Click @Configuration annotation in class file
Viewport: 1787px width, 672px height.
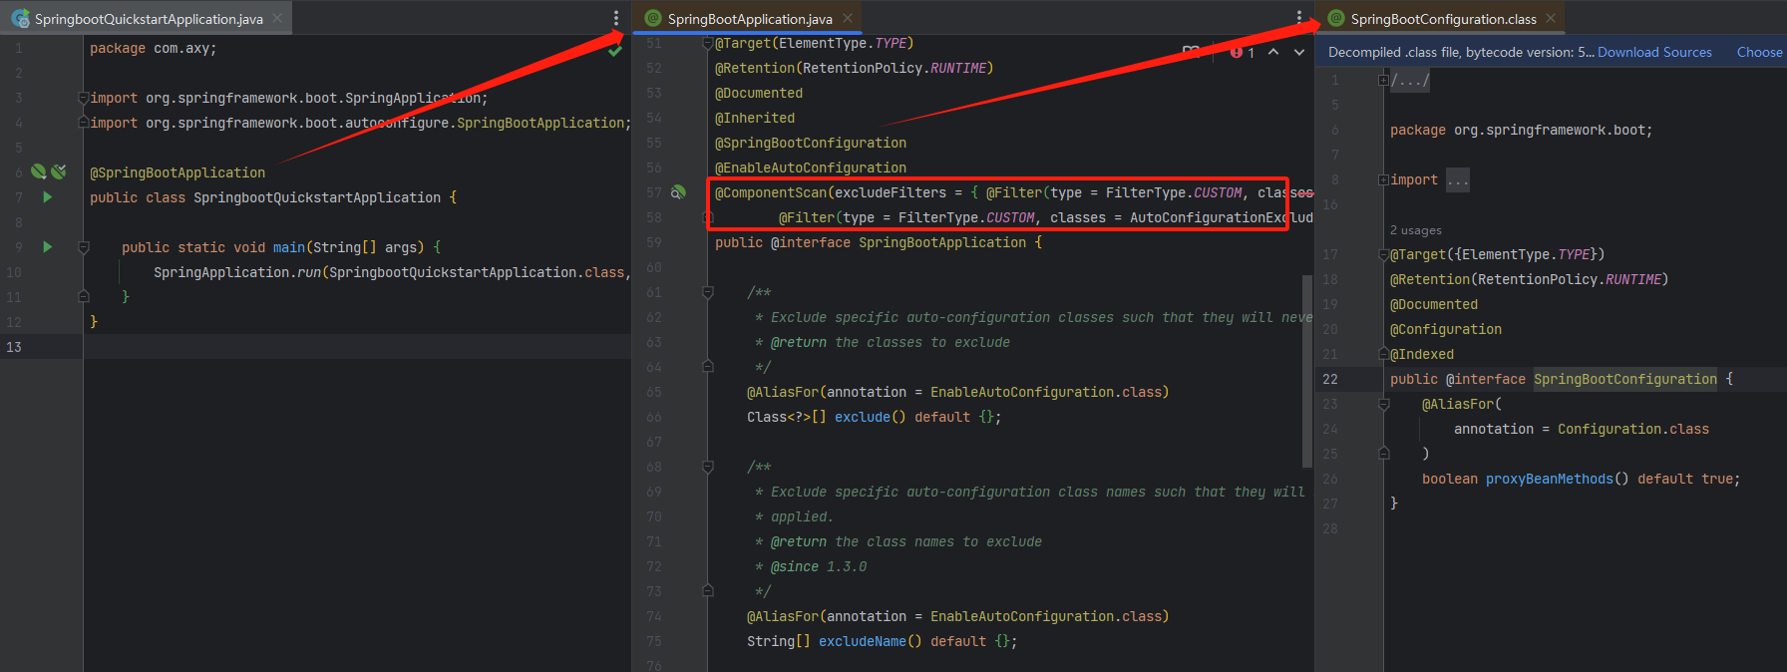pos(1446,329)
